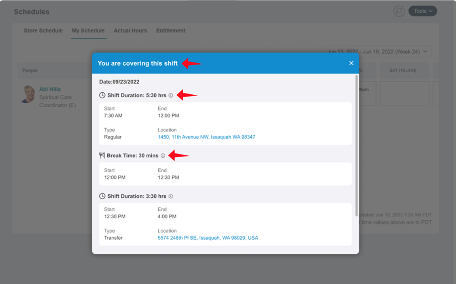456x284 pixels.
Task: Click the Abi Hilla employee name link
Action: (50, 89)
